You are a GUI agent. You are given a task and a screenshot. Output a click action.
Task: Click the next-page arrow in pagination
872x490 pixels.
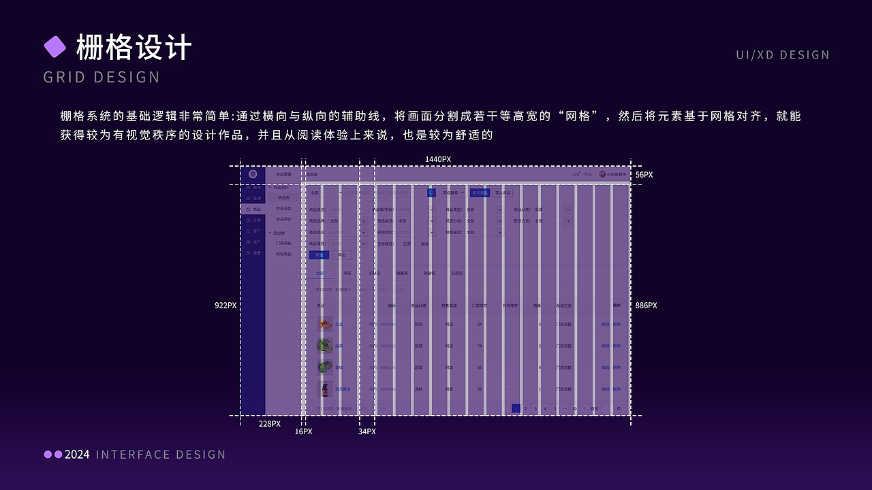(585, 408)
